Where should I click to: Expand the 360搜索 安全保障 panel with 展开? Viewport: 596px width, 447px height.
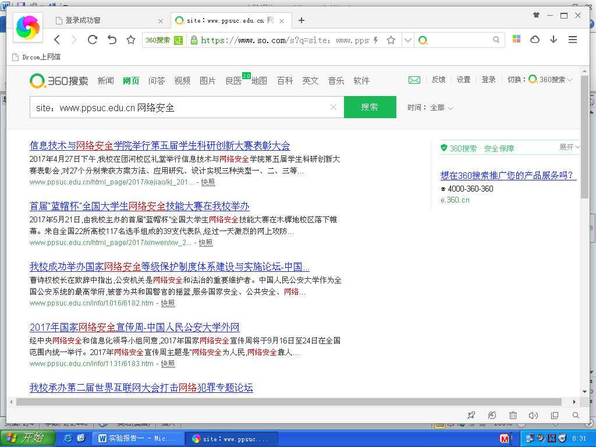click(569, 147)
